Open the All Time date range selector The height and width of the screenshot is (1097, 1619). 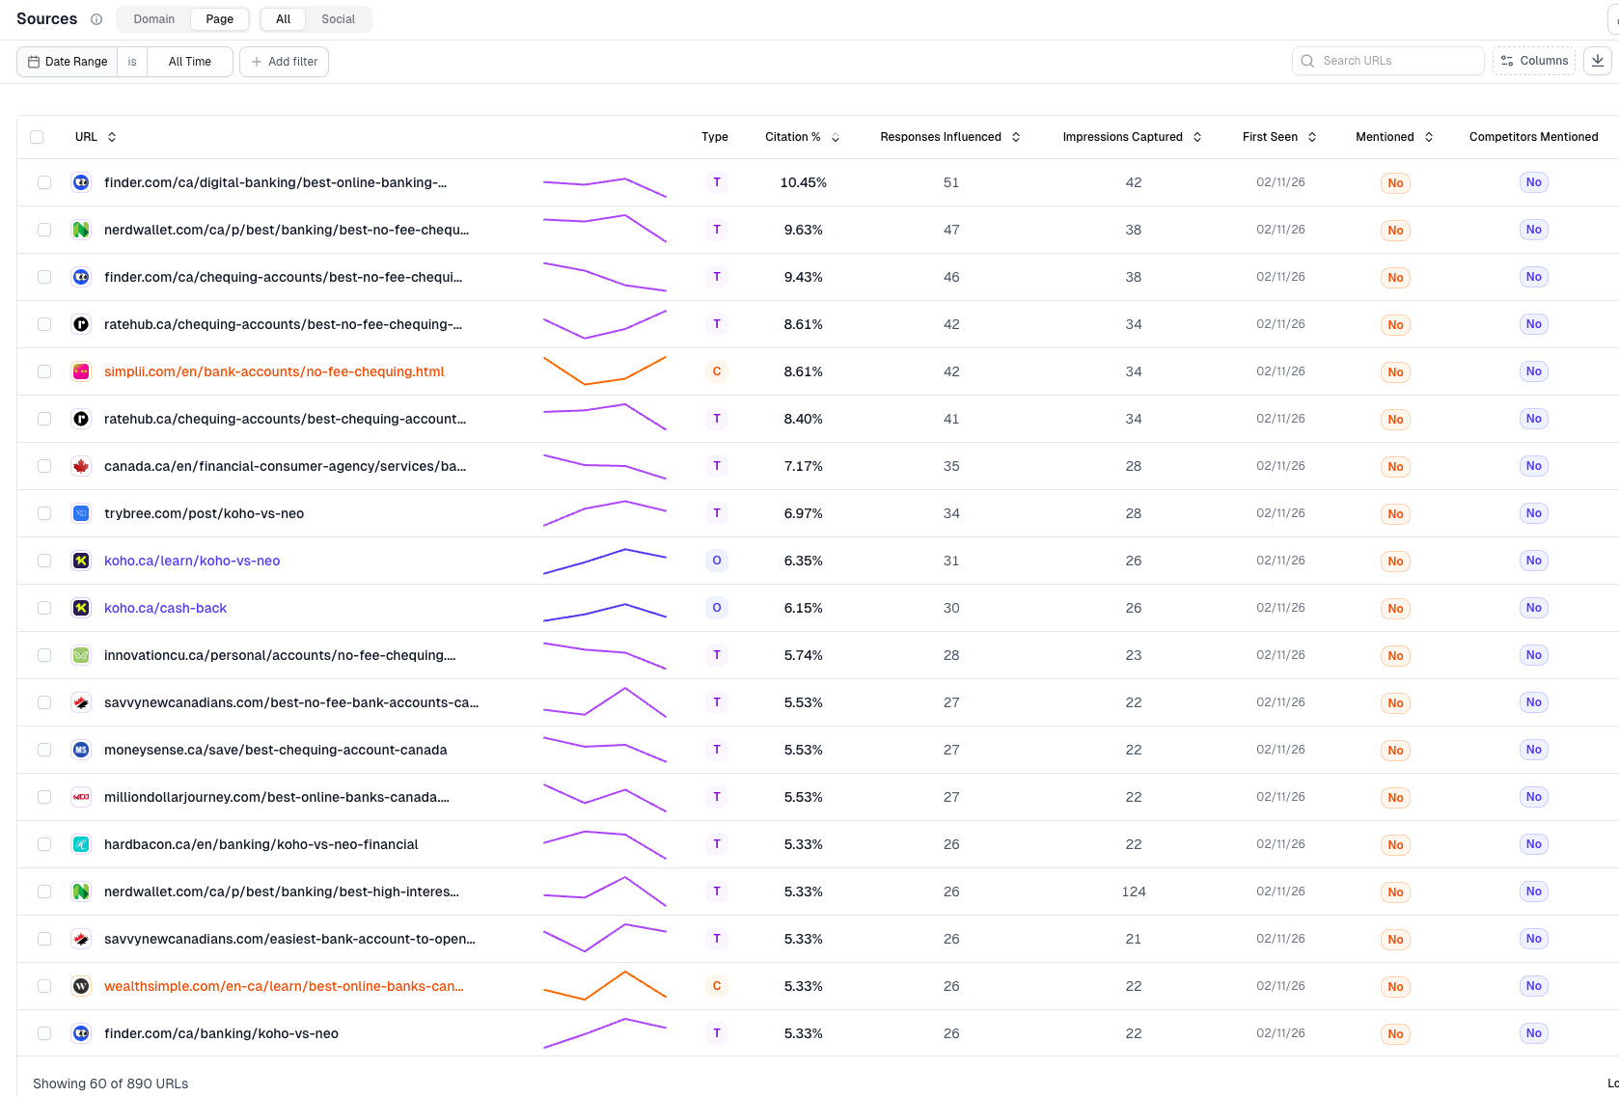coord(189,61)
